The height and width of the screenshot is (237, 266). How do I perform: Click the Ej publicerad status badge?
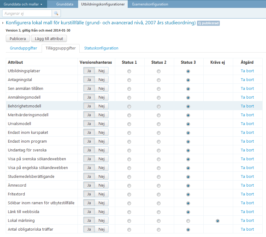point(208,23)
